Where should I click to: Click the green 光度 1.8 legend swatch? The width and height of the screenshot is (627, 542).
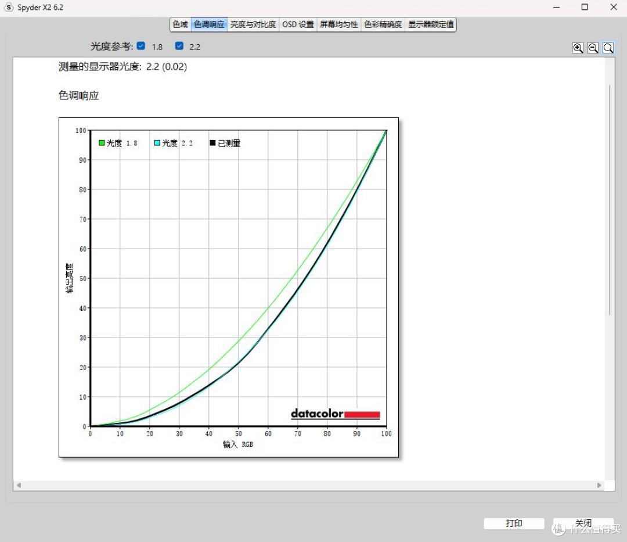[x=102, y=143]
